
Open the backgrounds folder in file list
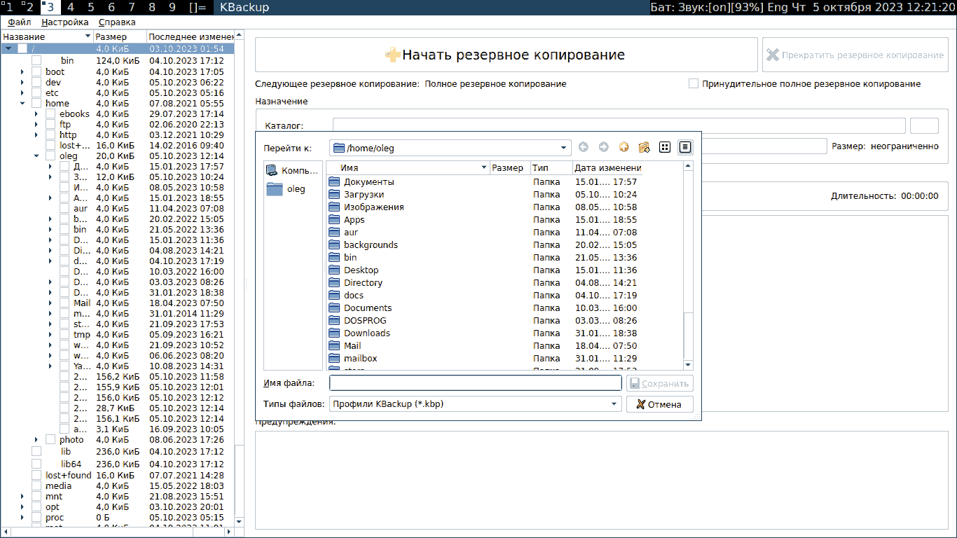371,245
